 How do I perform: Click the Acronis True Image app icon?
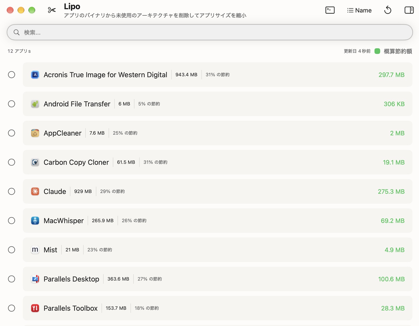(35, 75)
